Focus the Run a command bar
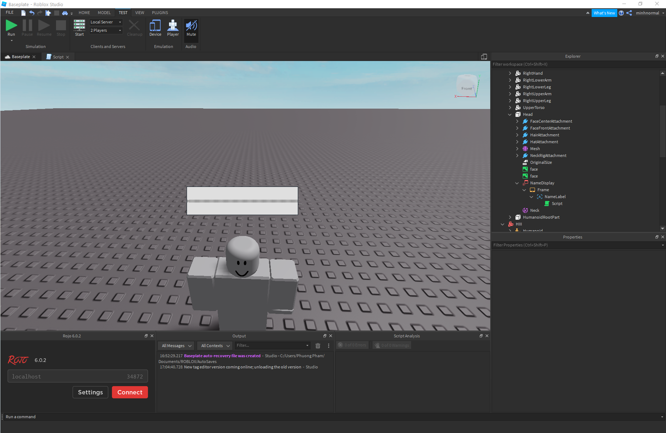The width and height of the screenshot is (666, 433). (x=332, y=417)
